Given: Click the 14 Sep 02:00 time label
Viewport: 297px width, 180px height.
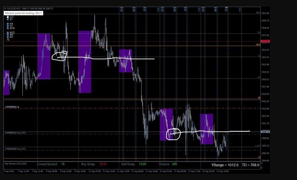Looking at the screenshot, I should click(209, 171).
